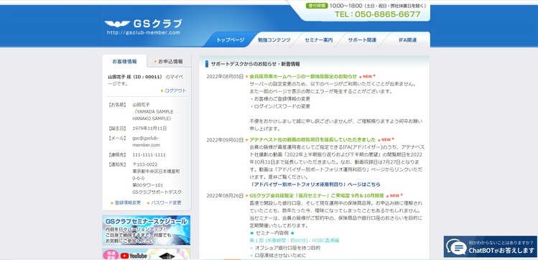Click 第１部 (所要時間：約60分)：HSBC香港編 text
Image resolution: width=538 pixels, height=260 pixels.
click(x=294, y=241)
